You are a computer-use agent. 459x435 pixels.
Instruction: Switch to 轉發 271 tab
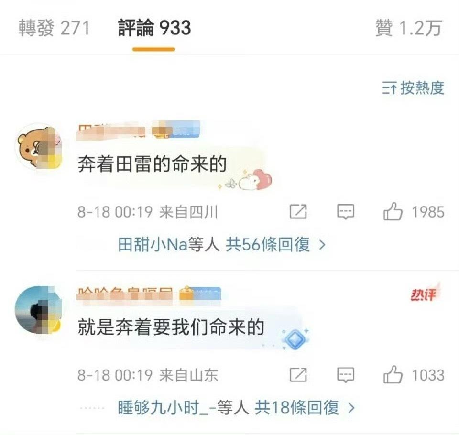pyautogui.click(x=54, y=28)
